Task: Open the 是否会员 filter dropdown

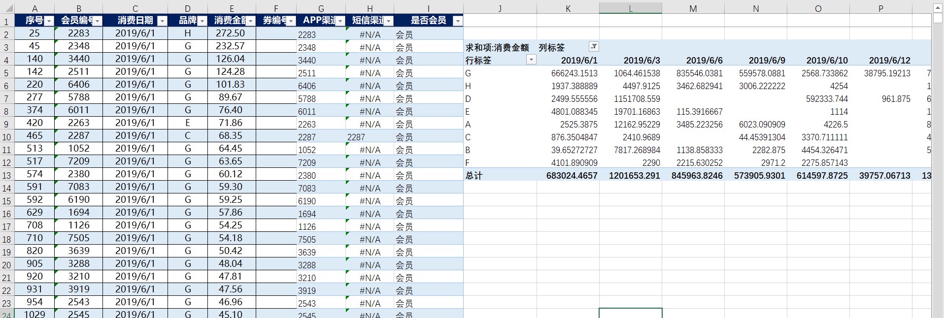Action: coord(458,21)
